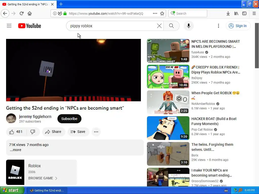Run YouTube search with magnifier button
Image resolution: width=259 pixels, height=194 pixels.
tap(171, 26)
